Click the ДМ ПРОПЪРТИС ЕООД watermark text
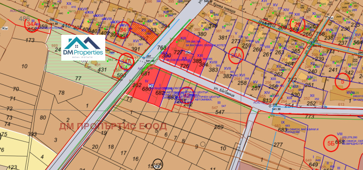 [x=113, y=127]
